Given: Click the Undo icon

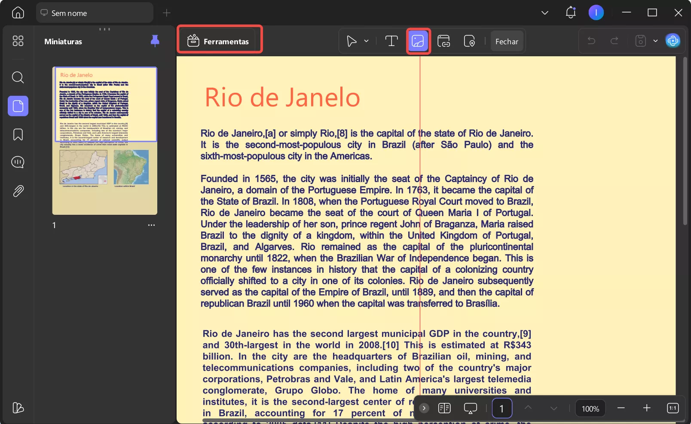Looking at the screenshot, I should tap(591, 41).
